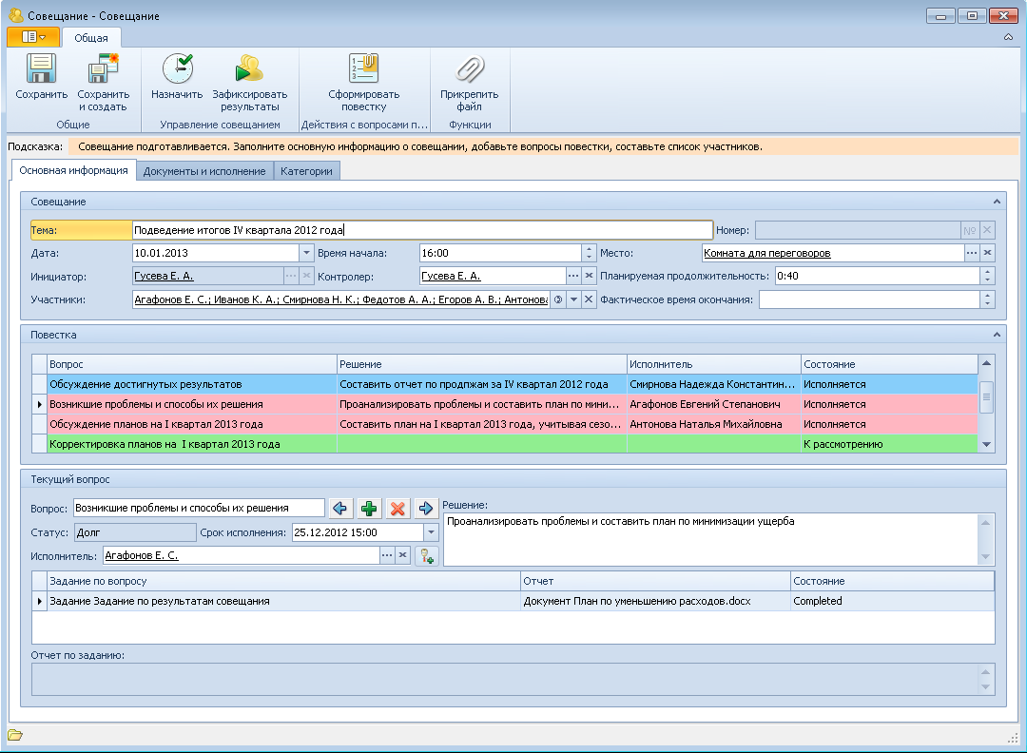Open the Исполнитель link Агафонов Е. С.
Screen dimensions: 1027x753
(x=142, y=555)
